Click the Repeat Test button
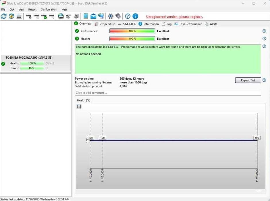Screen dimensions: 270x201 click(x=248, y=80)
